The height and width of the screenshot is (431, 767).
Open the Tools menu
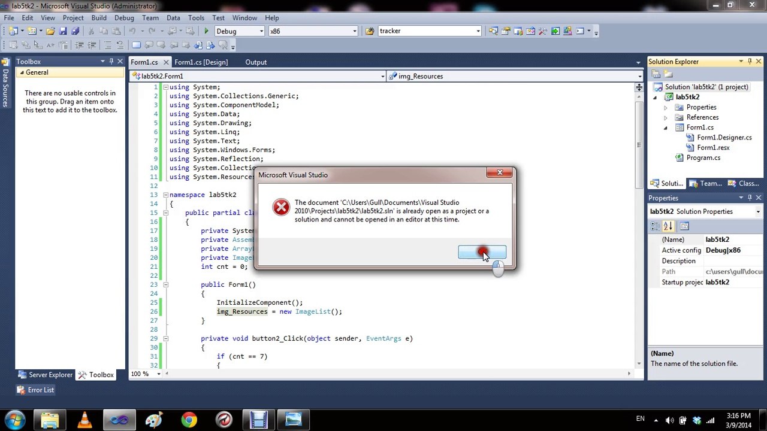pyautogui.click(x=196, y=18)
